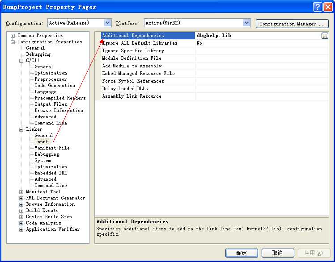Expand the Manifest Tool node
This screenshot has height=262, width=335.
pos(21,192)
